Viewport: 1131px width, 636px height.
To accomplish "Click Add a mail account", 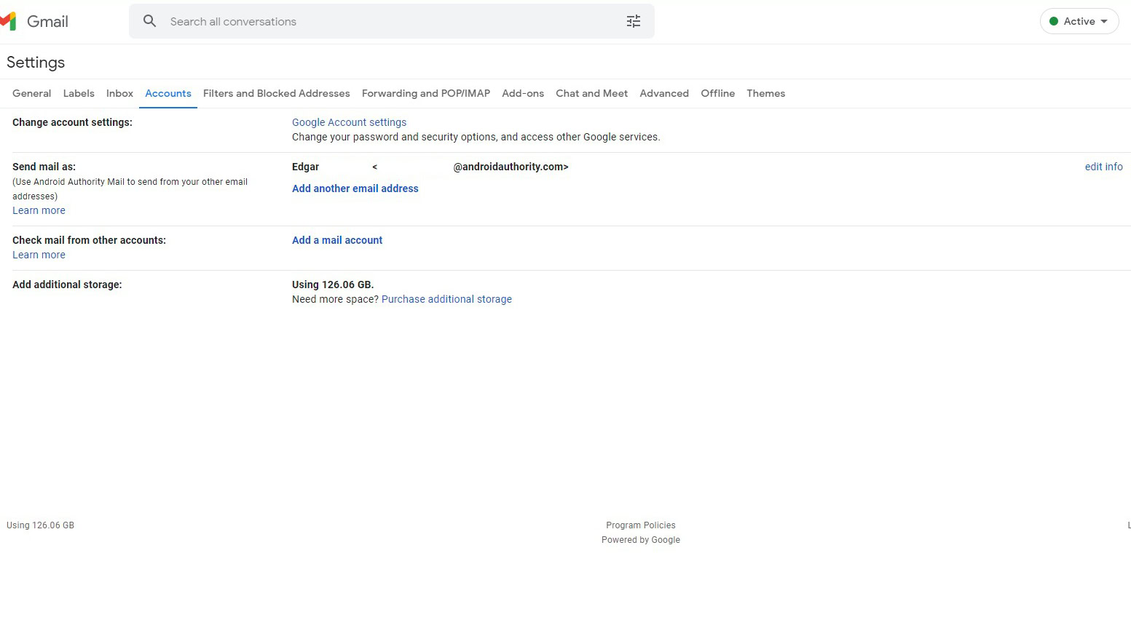I will point(337,240).
